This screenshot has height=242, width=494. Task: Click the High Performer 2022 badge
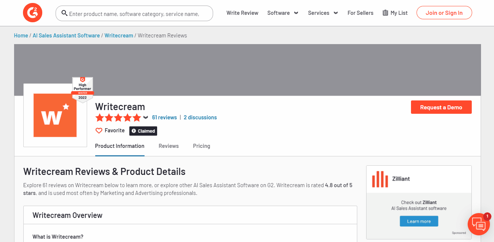[82, 90]
